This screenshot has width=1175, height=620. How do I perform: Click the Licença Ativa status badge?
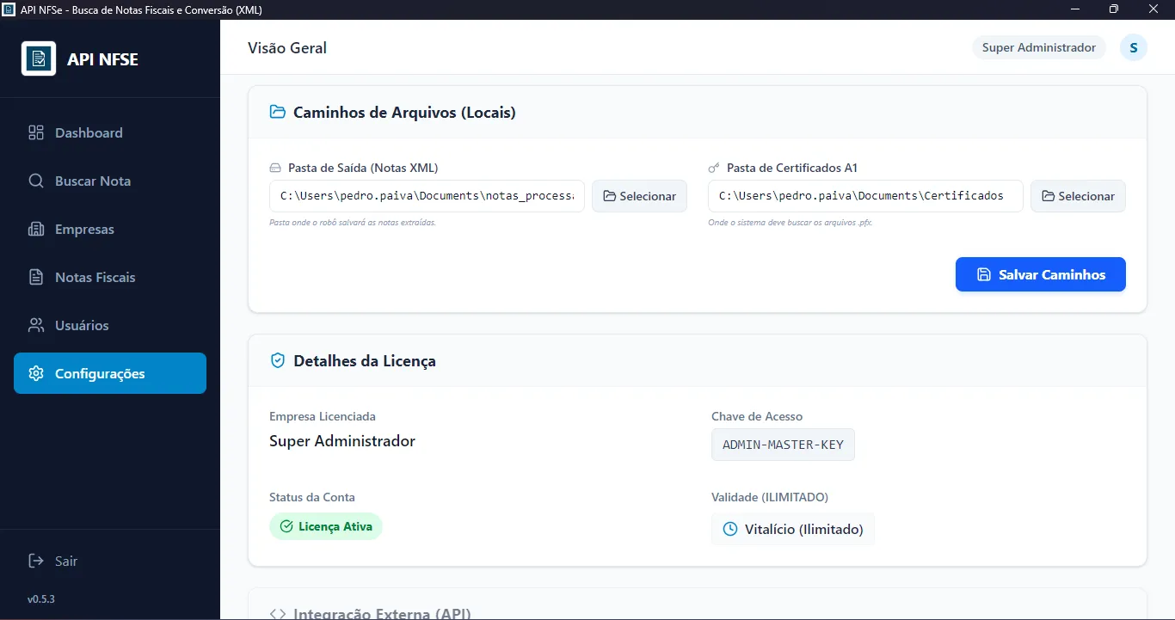[326, 526]
